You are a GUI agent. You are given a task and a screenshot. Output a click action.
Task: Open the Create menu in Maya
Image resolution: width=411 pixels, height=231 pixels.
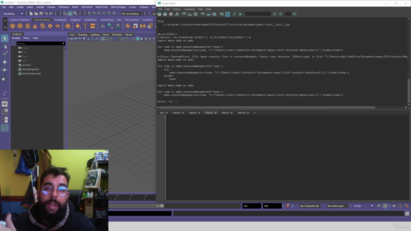click(20, 7)
